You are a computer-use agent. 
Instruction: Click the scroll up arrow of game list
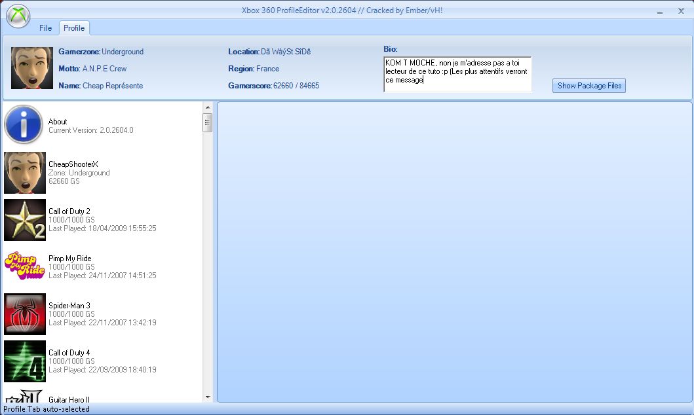click(x=208, y=107)
